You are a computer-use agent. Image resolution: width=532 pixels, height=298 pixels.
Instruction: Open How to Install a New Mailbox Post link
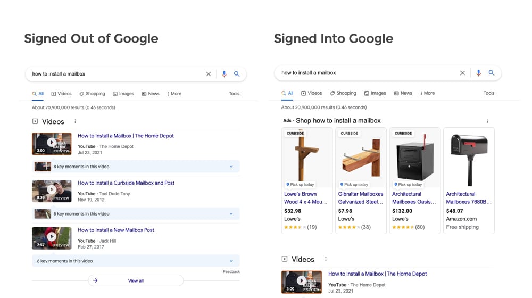[x=116, y=230]
